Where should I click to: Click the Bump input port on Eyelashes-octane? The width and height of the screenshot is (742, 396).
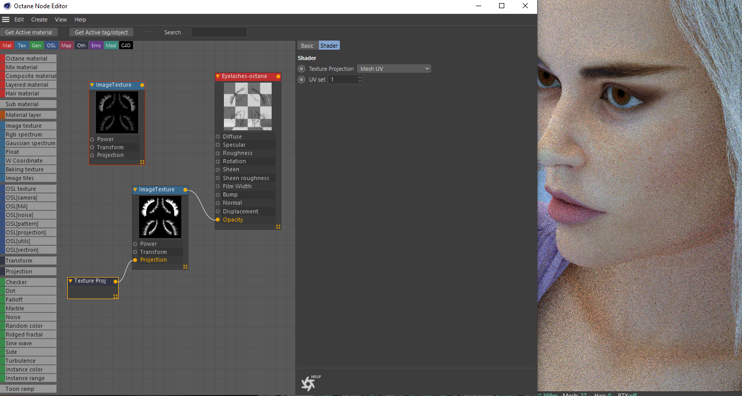(x=218, y=194)
